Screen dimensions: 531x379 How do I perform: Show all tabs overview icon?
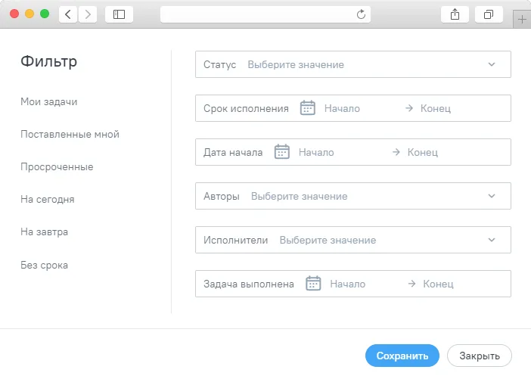coord(489,14)
